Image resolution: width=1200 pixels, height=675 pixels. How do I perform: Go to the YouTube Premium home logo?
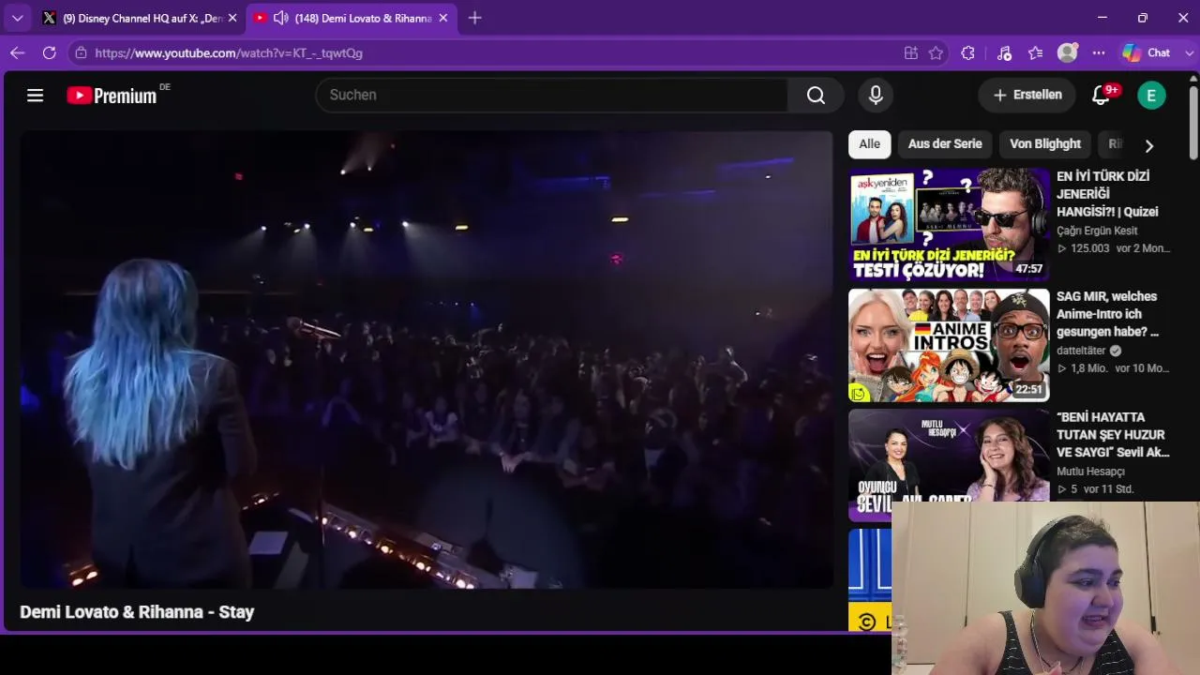[112, 95]
